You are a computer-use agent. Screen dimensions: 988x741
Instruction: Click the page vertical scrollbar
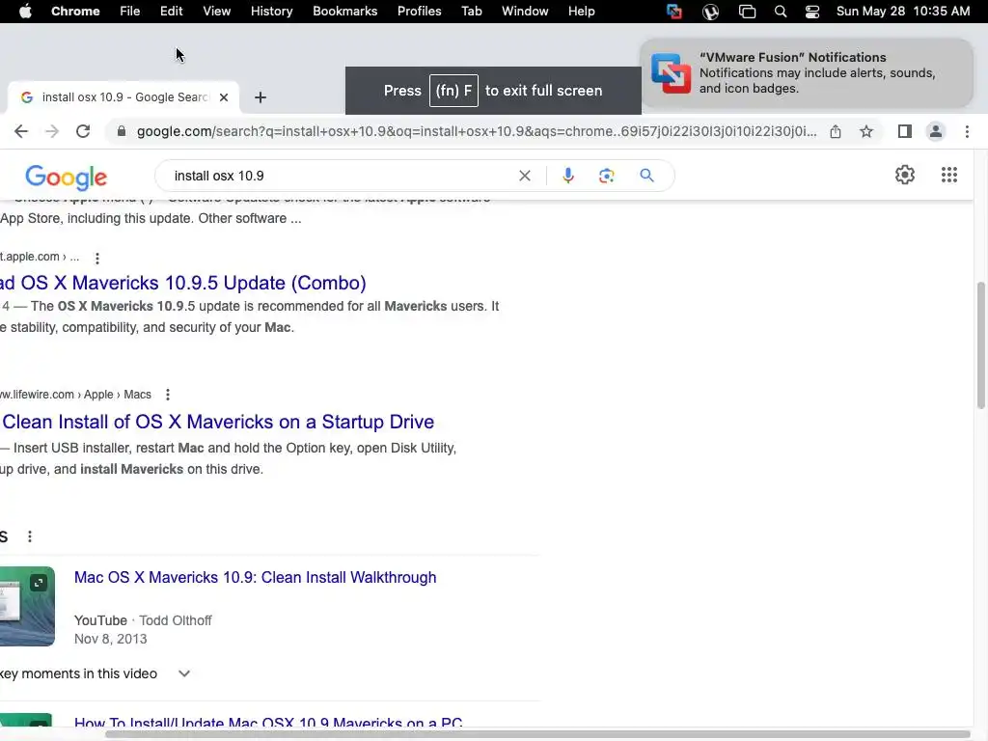pyautogui.click(x=980, y=345)
